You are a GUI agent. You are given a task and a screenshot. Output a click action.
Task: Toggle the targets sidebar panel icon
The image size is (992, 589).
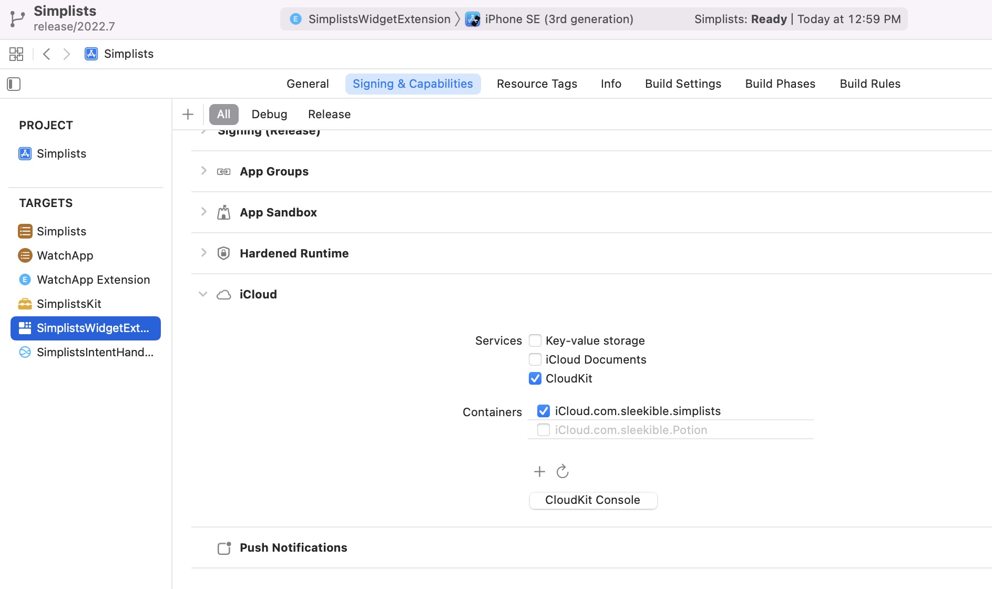[x=14, y=84]
